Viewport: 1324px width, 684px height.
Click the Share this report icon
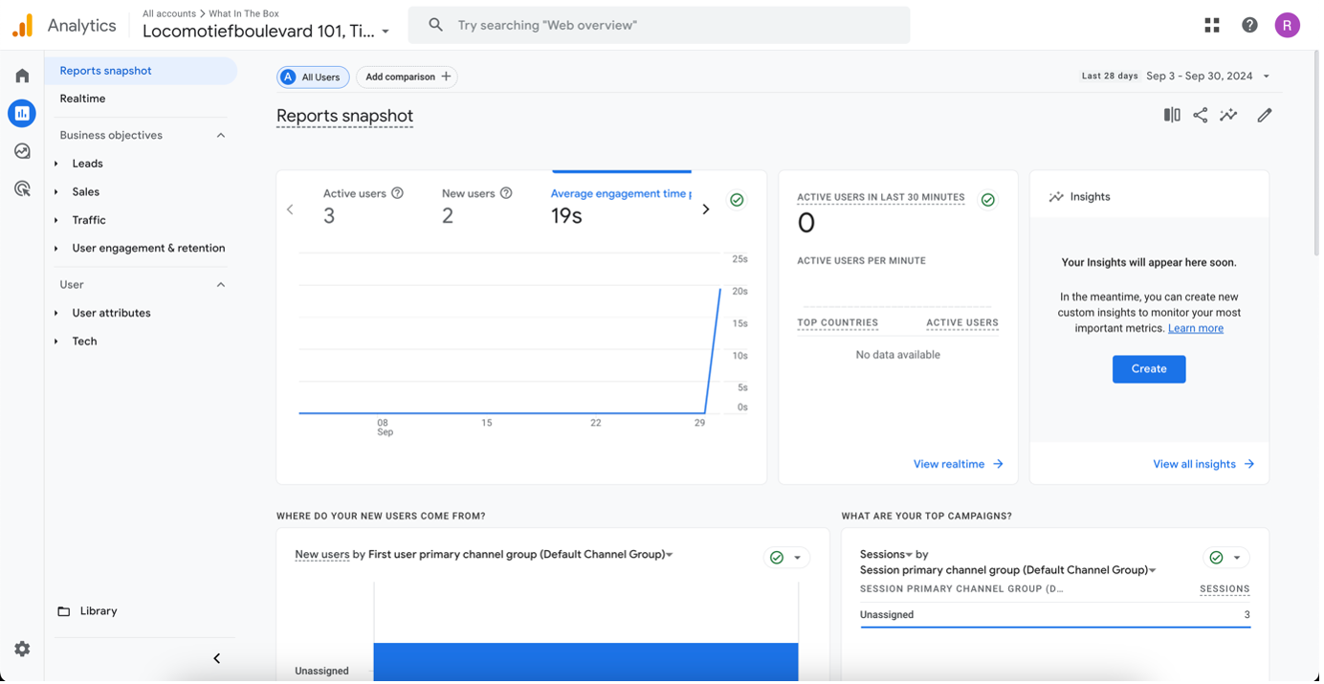1200,115
